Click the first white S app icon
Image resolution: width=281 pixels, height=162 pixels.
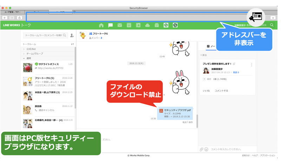166,25
